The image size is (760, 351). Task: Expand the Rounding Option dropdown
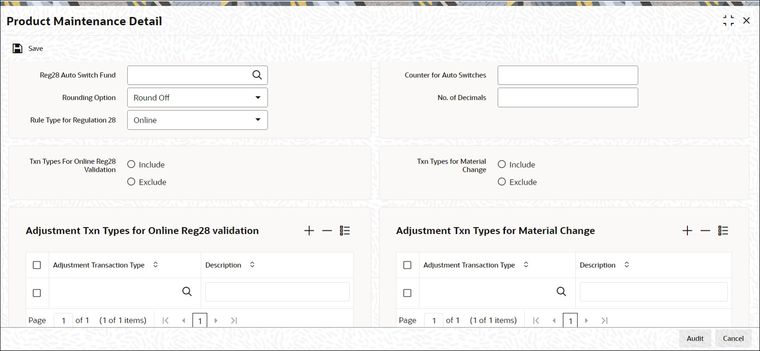click(x=197, y=98)
